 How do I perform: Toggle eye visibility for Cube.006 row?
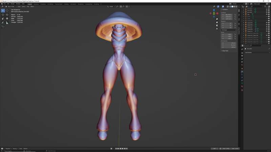click(267, 25)
